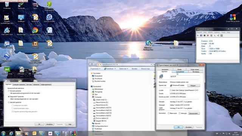
Task: Click Geavanceerd button in properties dialog
Action: click(194, 113)
